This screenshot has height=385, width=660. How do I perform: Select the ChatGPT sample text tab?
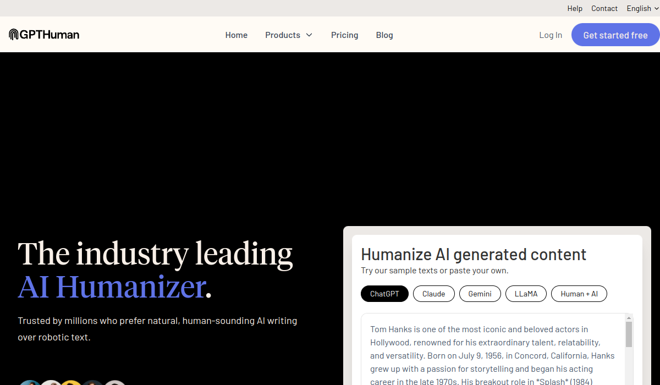coord(384,294)
